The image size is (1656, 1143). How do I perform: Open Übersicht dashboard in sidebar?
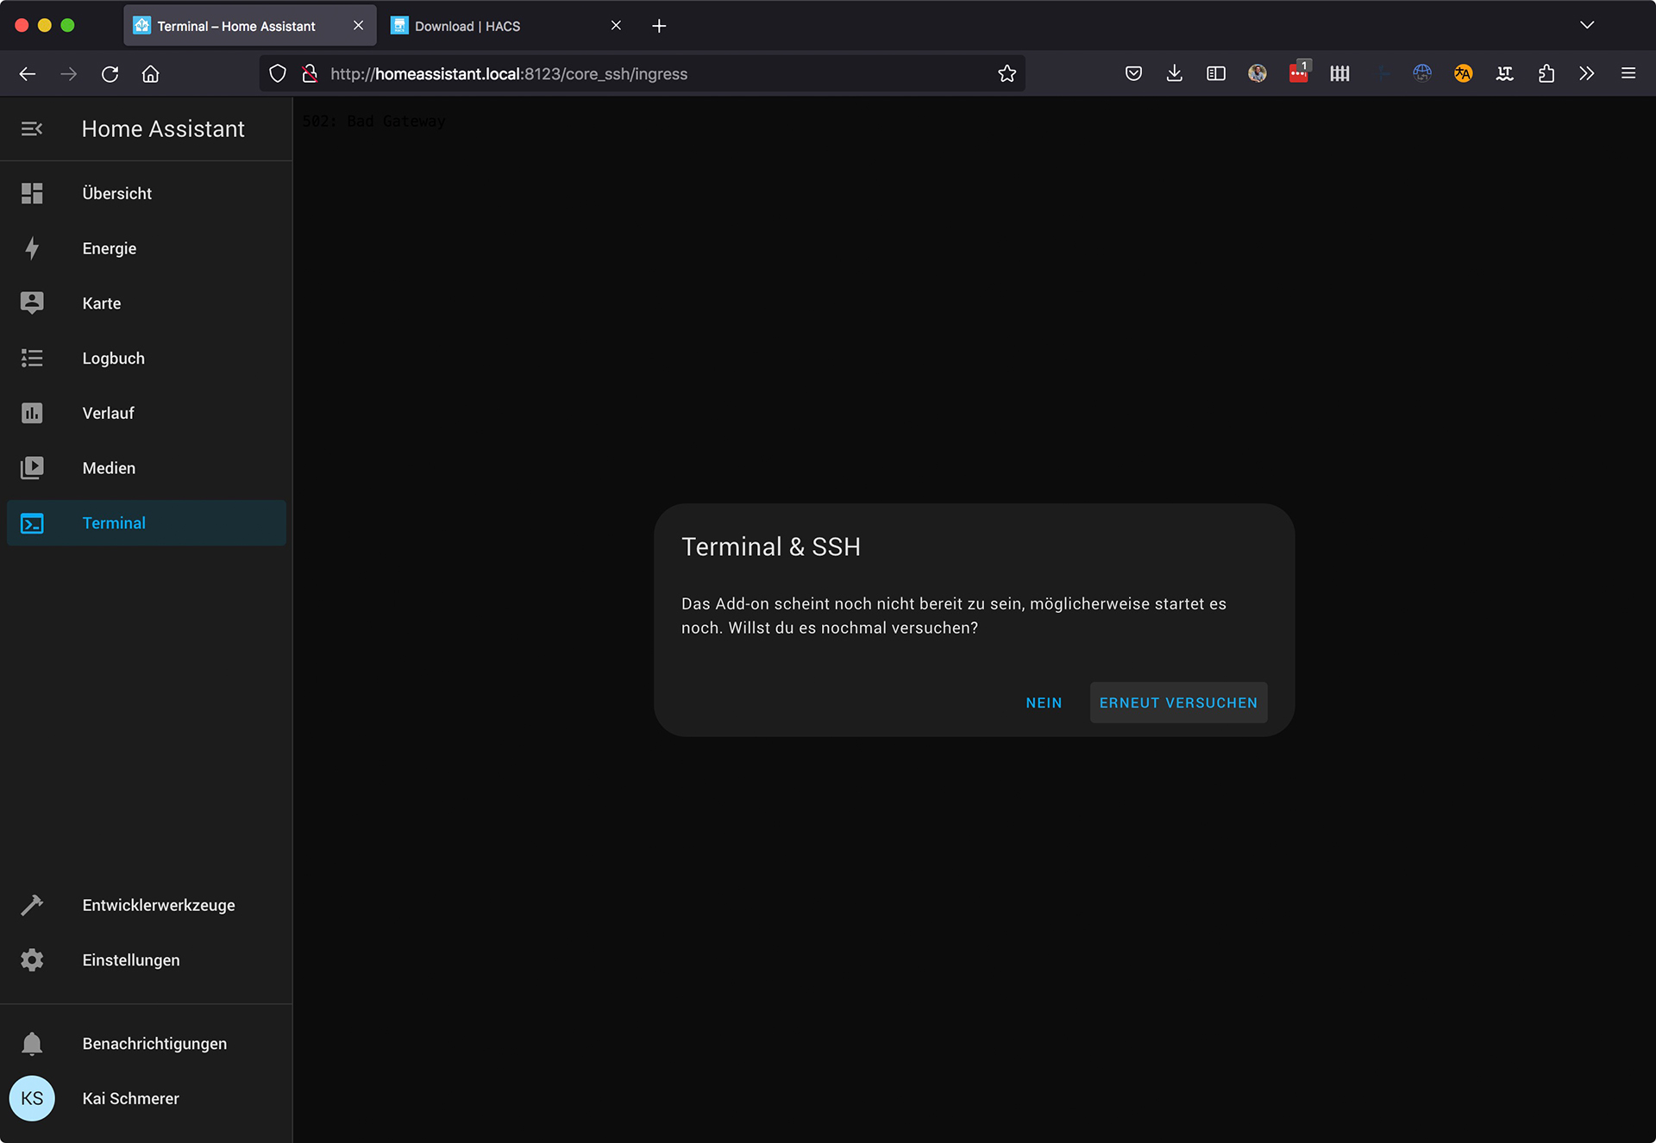116,194
